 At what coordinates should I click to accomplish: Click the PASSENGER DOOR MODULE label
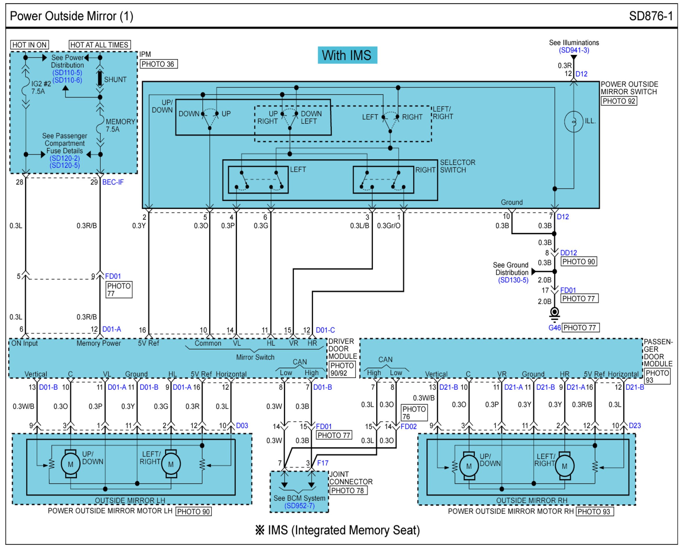[x=658, y=353]
